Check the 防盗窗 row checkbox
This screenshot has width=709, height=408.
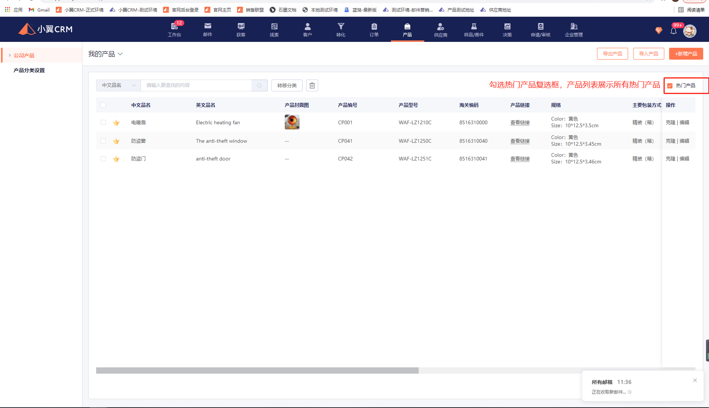(103, 141)
